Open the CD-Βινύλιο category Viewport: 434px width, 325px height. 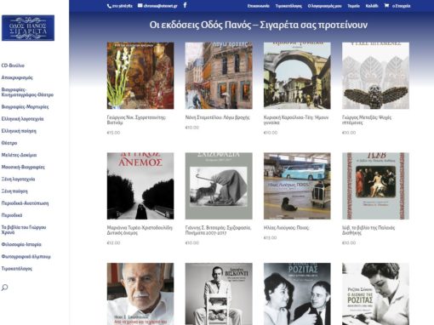tap(13, 66)
